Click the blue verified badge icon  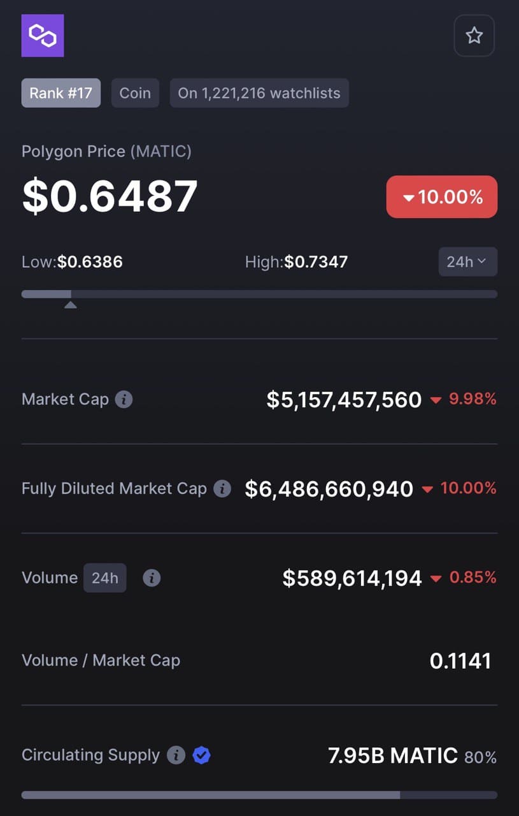202,755
